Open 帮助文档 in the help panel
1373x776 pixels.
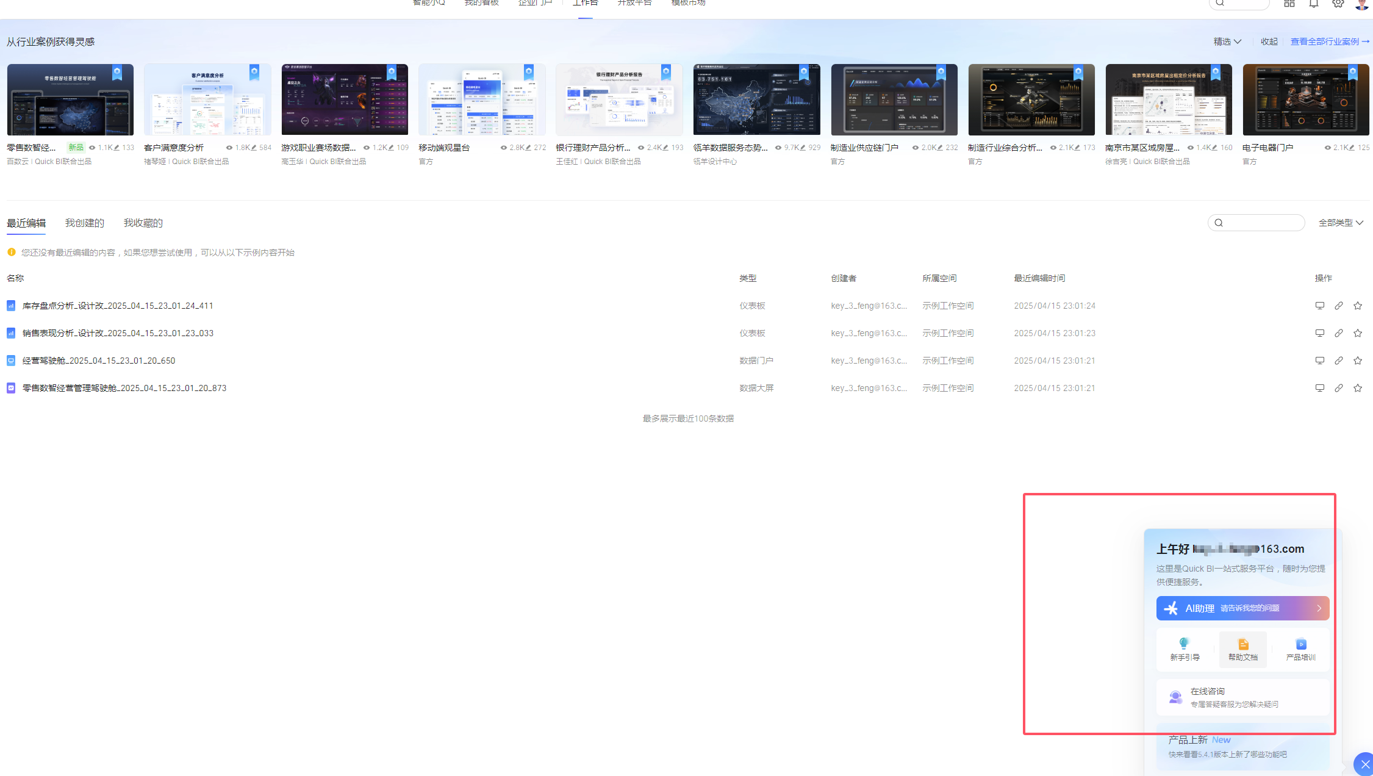tap(1243, 649)
